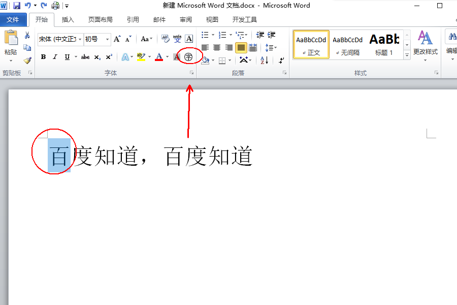Toggle Subscript formatting

(x=97, y=57)
